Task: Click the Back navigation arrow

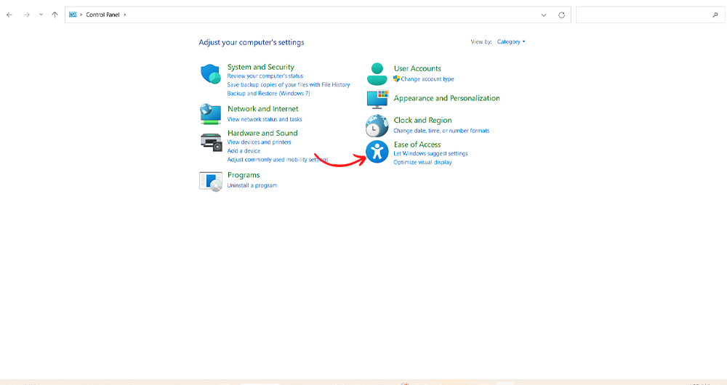Action: 9,15
